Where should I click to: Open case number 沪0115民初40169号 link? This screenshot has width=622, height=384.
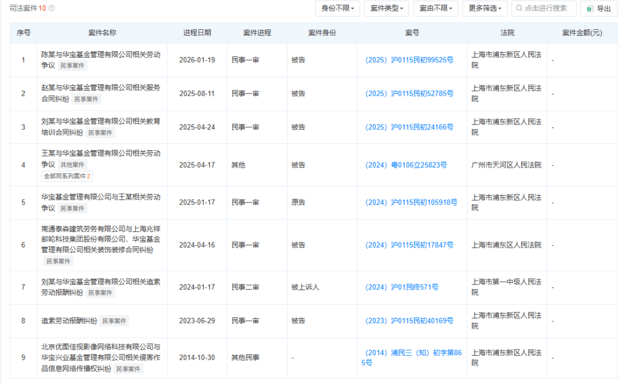(x=409, y=321)
